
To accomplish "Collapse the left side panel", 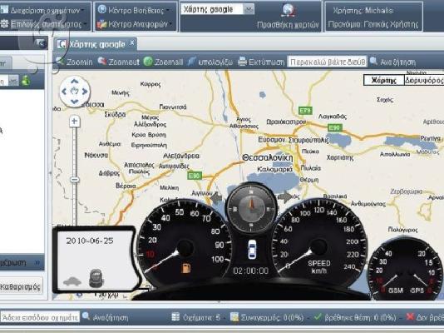I will click(41, 43).
